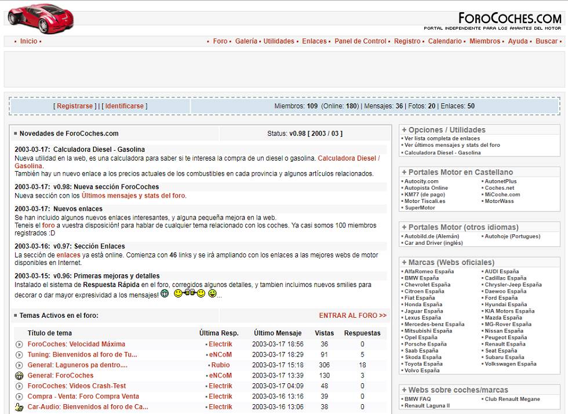The height and width of the screenshot is (414, 568).
Task: Open the 'Registrarse' link
Action: pyautogui.click(x=76, y=106)
